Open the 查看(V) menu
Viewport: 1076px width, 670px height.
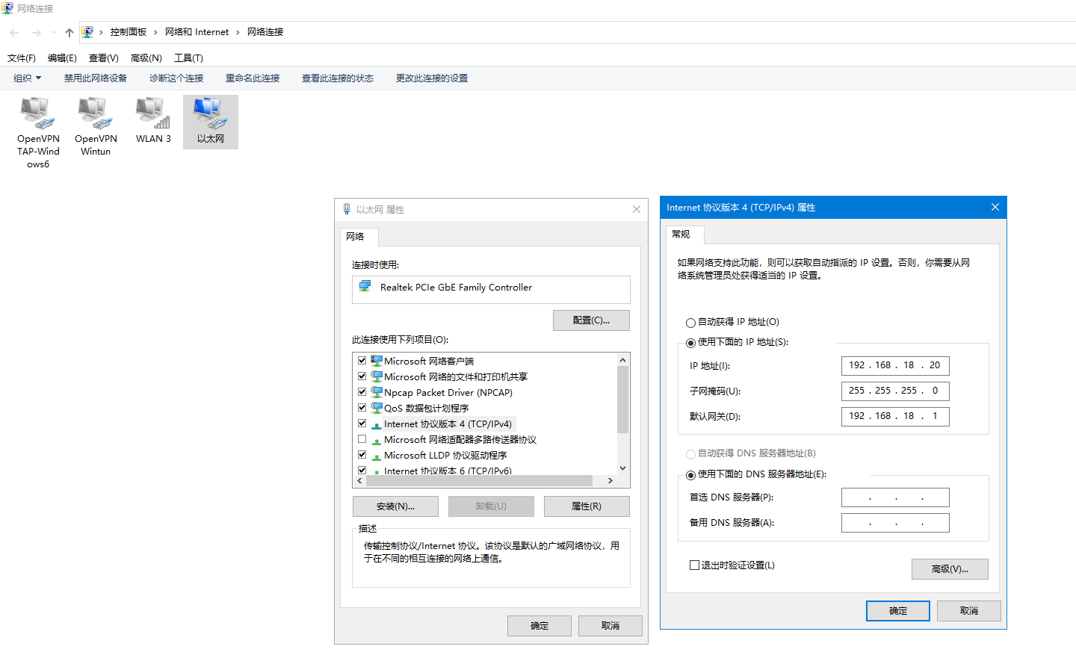[x=103, y=58]
